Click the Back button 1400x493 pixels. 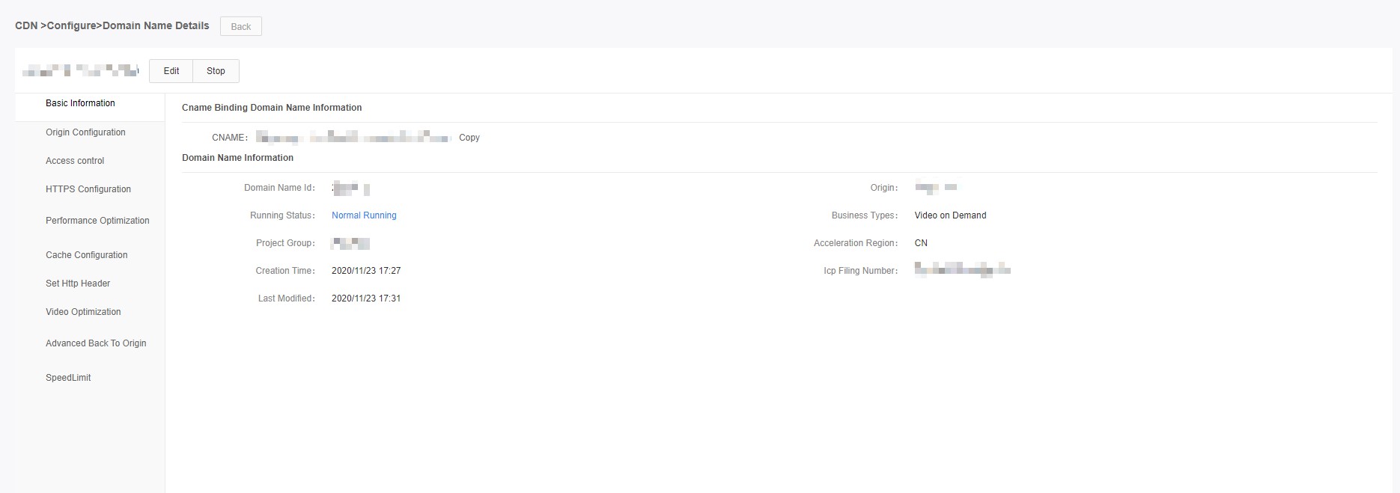coord(240,26)
